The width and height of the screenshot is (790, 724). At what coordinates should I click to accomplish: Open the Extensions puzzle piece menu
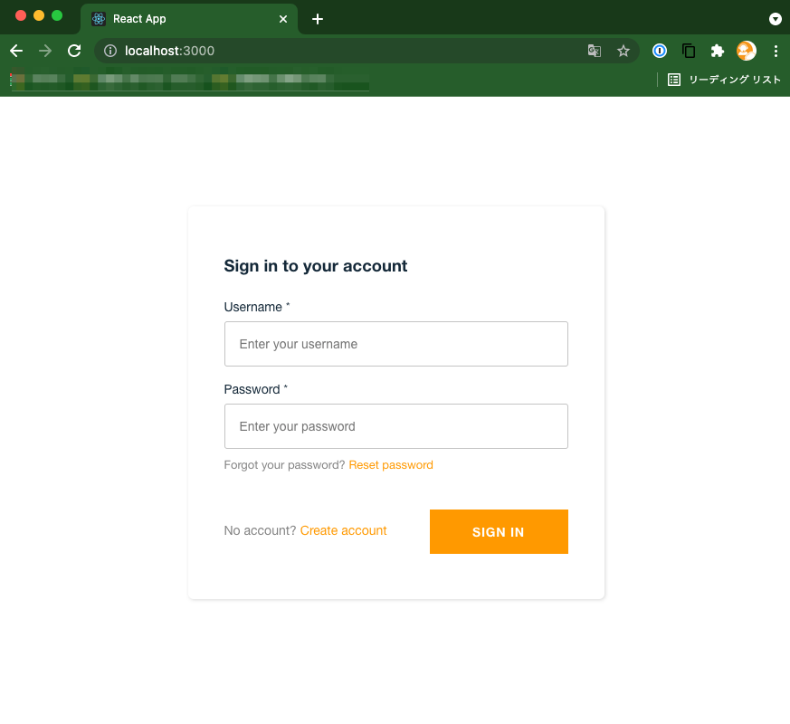[718, 51]
